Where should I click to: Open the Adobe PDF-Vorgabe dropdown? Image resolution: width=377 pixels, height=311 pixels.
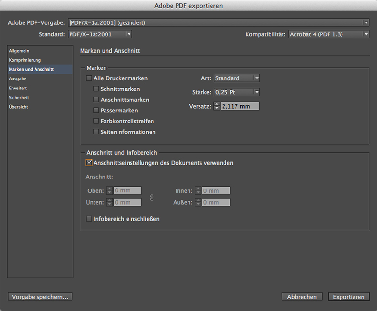coord(218,22)
